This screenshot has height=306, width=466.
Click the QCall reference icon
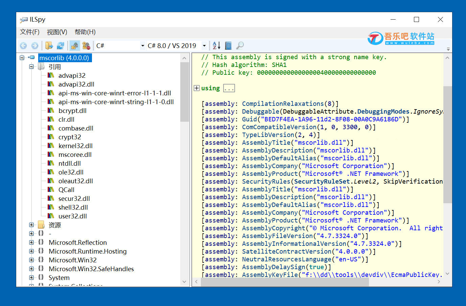click(x=51, y=189)
